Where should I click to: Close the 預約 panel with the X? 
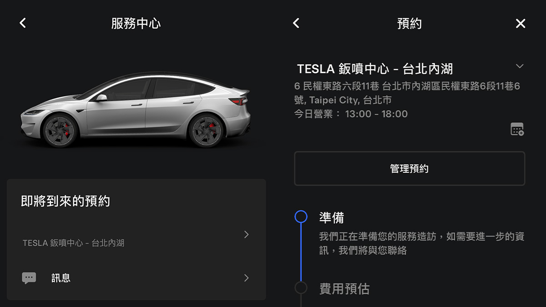[521, 24]
